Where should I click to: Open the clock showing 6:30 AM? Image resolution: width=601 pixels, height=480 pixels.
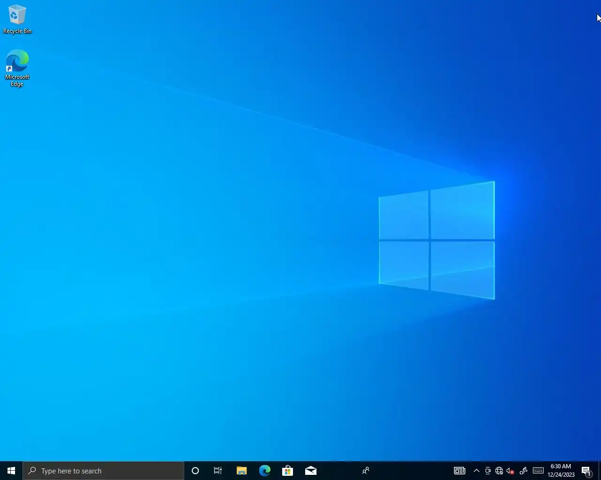[x=561, y=471]
